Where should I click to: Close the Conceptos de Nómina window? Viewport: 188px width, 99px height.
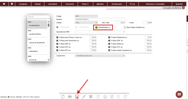point(183,8)
